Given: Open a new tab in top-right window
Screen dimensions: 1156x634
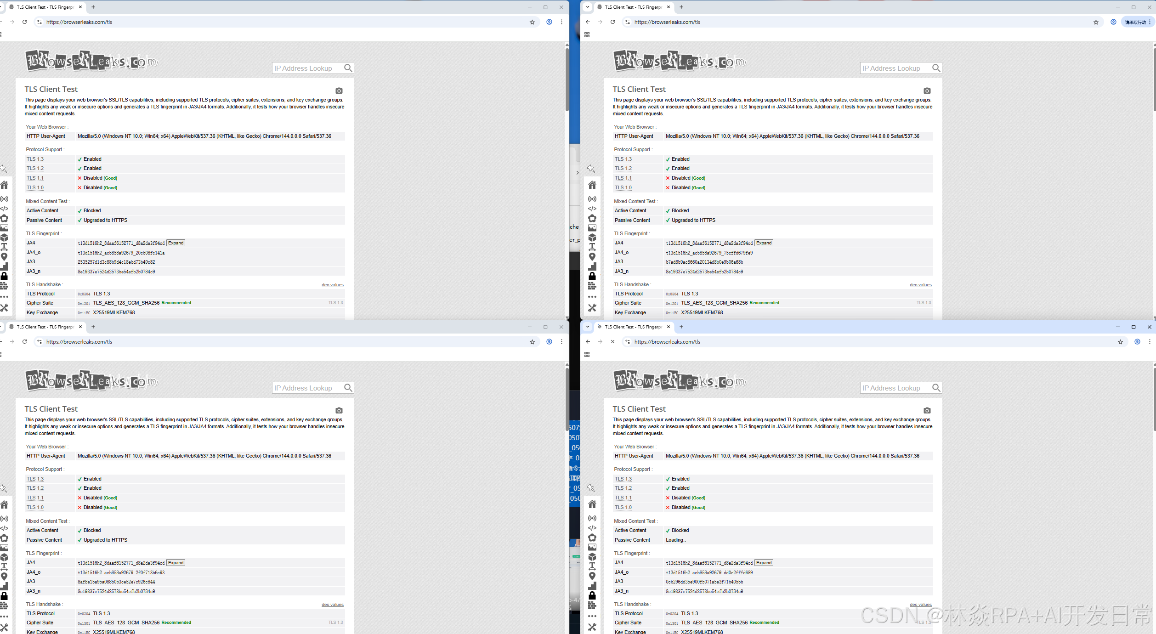Looking at the screenshot, I should pos(681,7).
